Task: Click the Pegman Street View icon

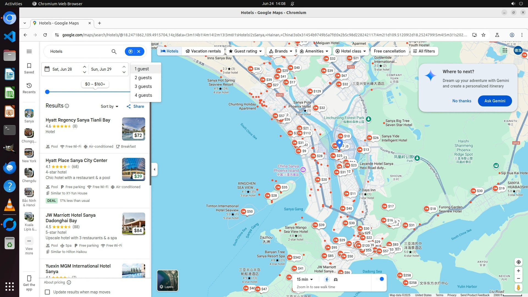Action: [x=518, y=288]
